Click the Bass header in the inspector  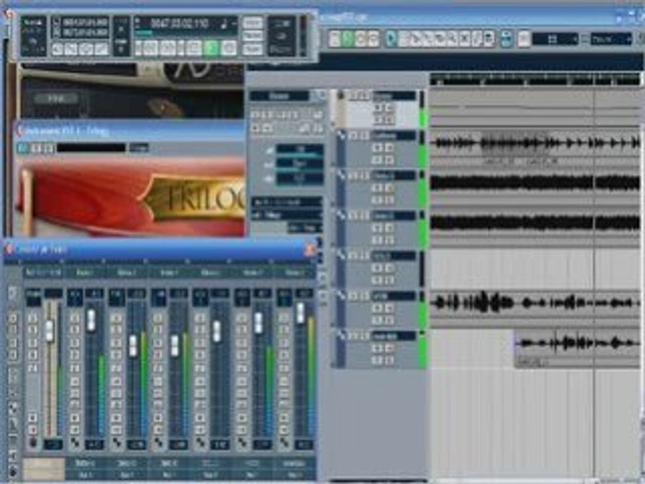point(279,96)
